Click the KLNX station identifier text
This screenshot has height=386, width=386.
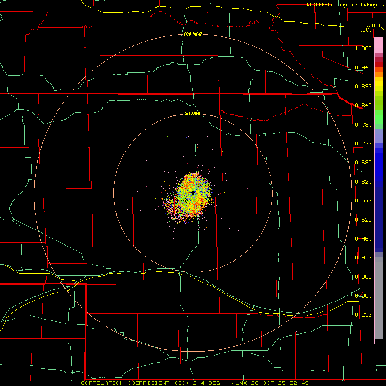[240, 383]
